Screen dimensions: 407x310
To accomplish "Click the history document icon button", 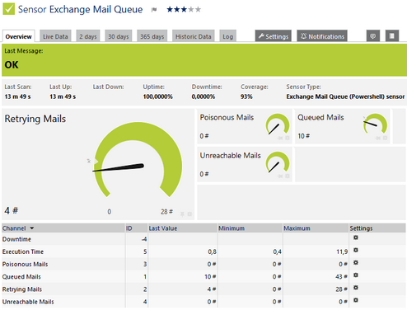I will (x=392, y=36).
